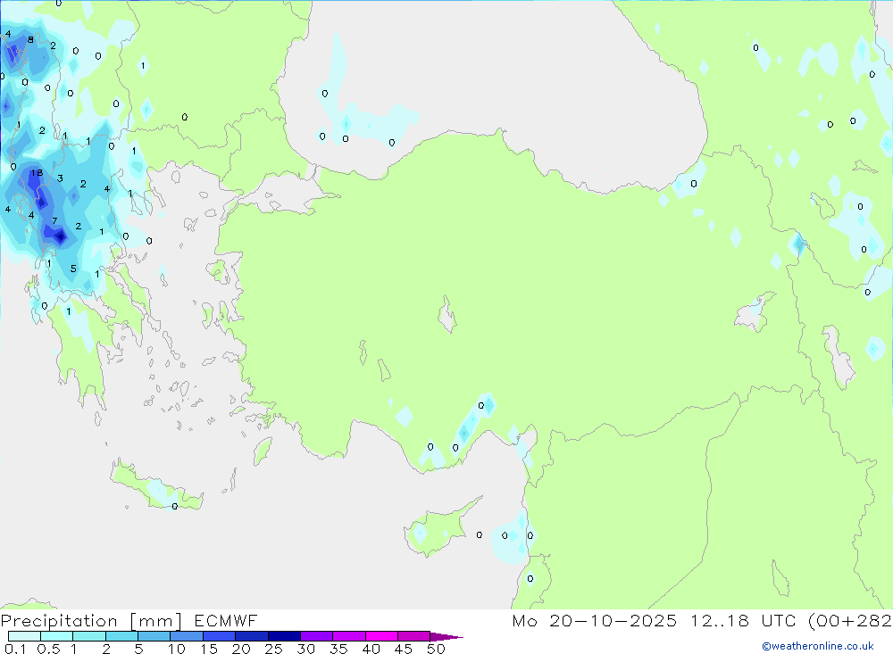The width and height of the screenshot is (893, 654).
Task: Click the legend tick label '25'
Action: pyautogui.click(x=273, y=649)
